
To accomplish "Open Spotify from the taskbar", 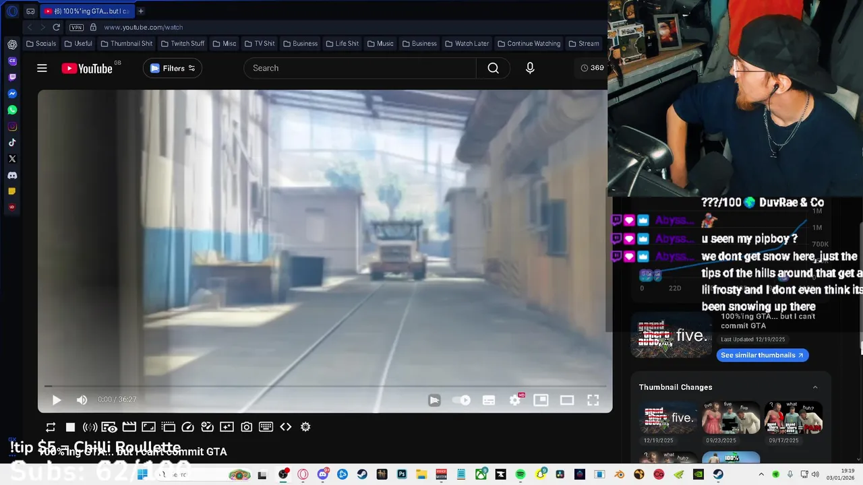I will click(x=520, y=474).
